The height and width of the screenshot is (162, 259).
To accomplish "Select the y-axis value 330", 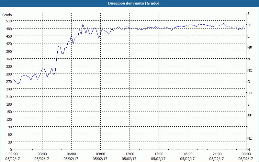I will (9, 66).
